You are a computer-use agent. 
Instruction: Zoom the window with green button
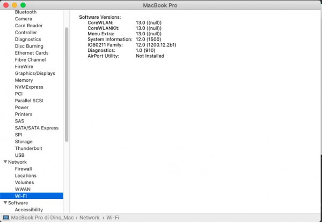pos(23,5)
